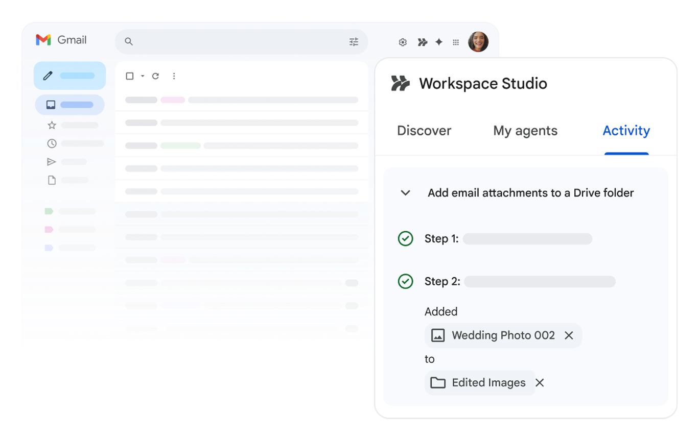Open Sent mail via arrow icon

52,162
